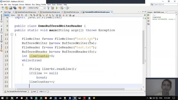Maximize the editor window via the square icon
The image size is (178, 100).
click(145, 12)
